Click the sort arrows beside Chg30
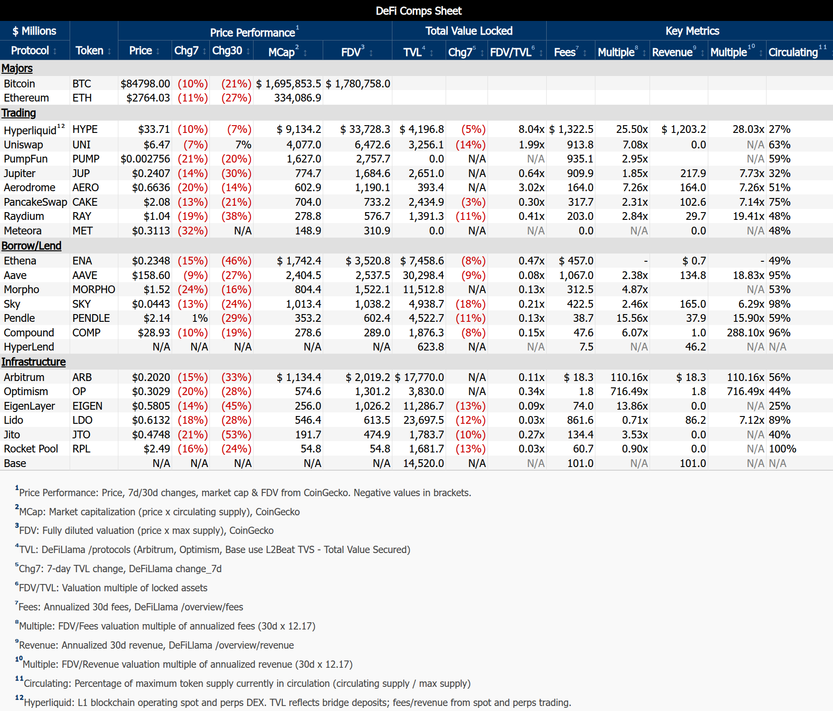This screenshot has height=711, width=833. (x=248, y=51)
